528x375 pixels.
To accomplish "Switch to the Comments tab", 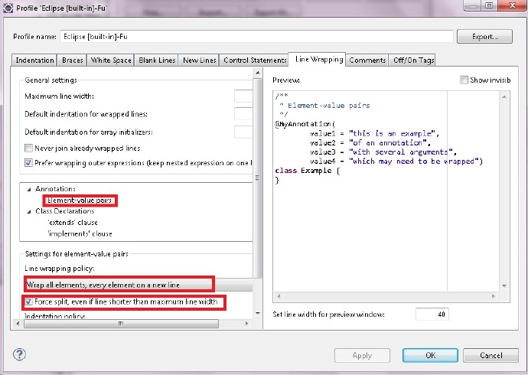I will [367, 60].
